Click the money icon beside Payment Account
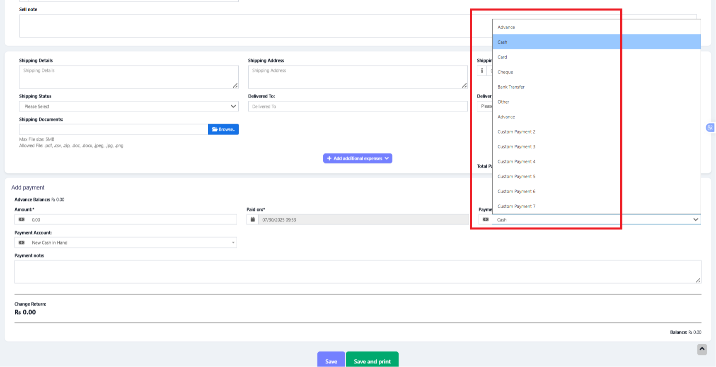This screenshot has width=716, height=367. click(22, 243)
